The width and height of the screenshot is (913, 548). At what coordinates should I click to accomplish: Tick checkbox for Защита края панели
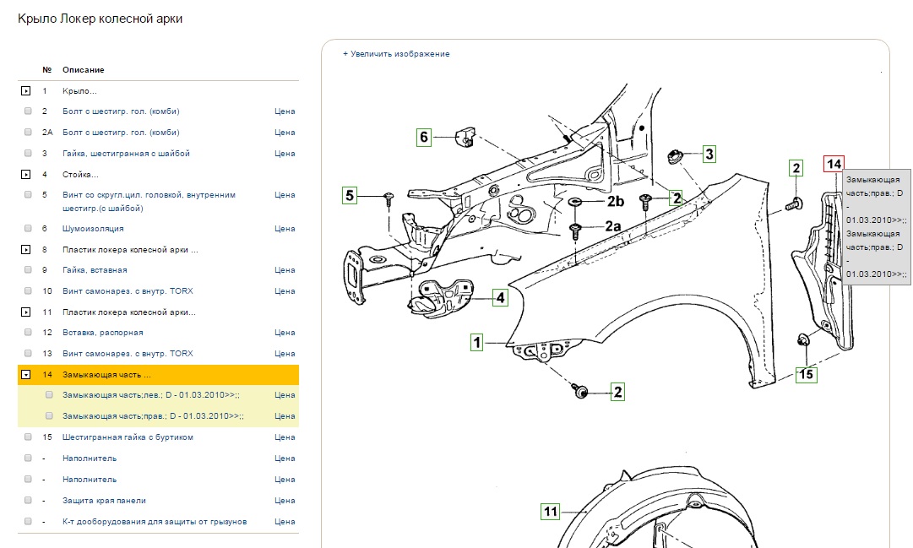[x=28, y=500]
